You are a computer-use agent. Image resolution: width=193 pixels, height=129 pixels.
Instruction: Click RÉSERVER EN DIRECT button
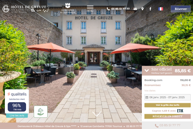tap(168, 116)
